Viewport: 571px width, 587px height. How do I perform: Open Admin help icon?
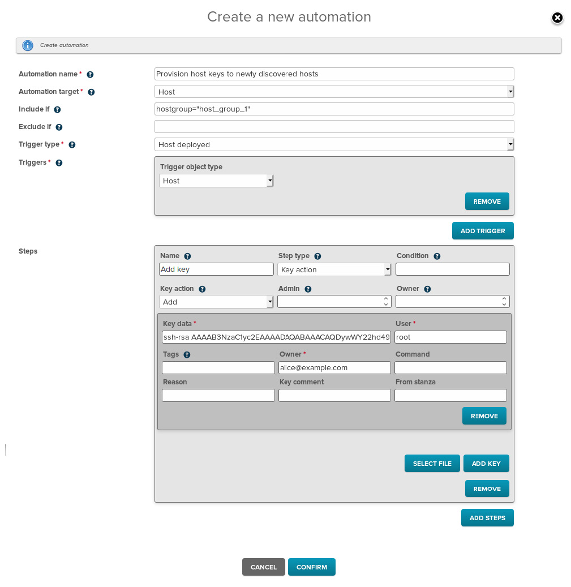point(308,289)
